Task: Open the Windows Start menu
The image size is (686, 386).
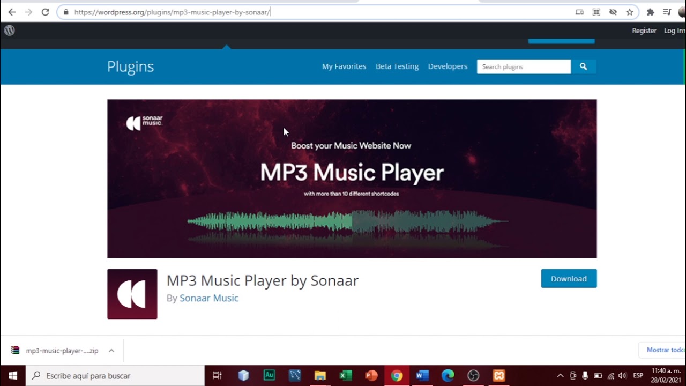Action: click(x=13, y=376)
